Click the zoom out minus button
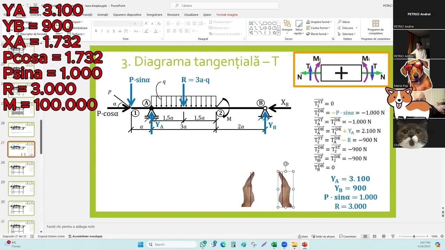445x250 pixels. pyautogui.click(x=400, y=236)
